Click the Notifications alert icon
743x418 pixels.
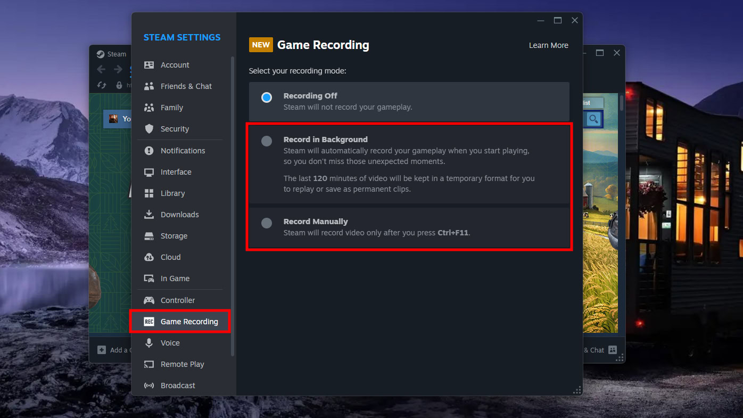[x=149, y=151]
